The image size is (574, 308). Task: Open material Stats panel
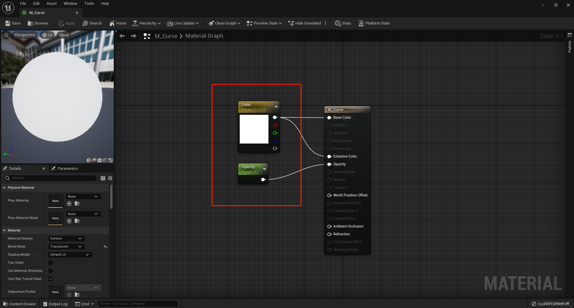click(342, 23)
